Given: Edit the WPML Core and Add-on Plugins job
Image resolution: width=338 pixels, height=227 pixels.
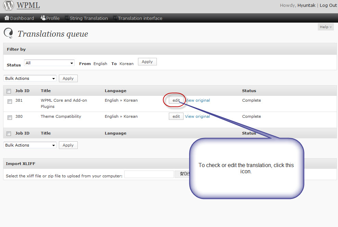Looking at the screenshot, I should click(176, 100).
